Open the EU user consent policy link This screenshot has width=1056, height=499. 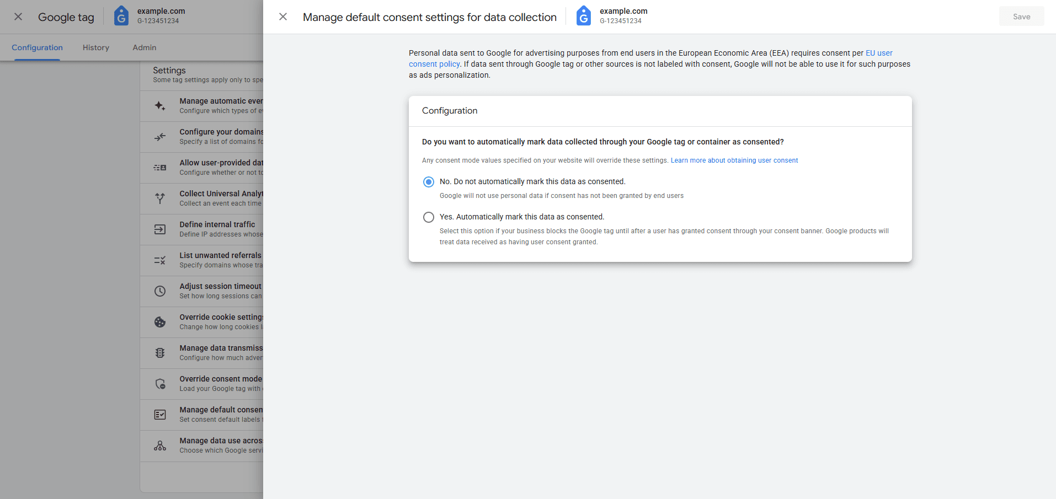pos(650,58)
